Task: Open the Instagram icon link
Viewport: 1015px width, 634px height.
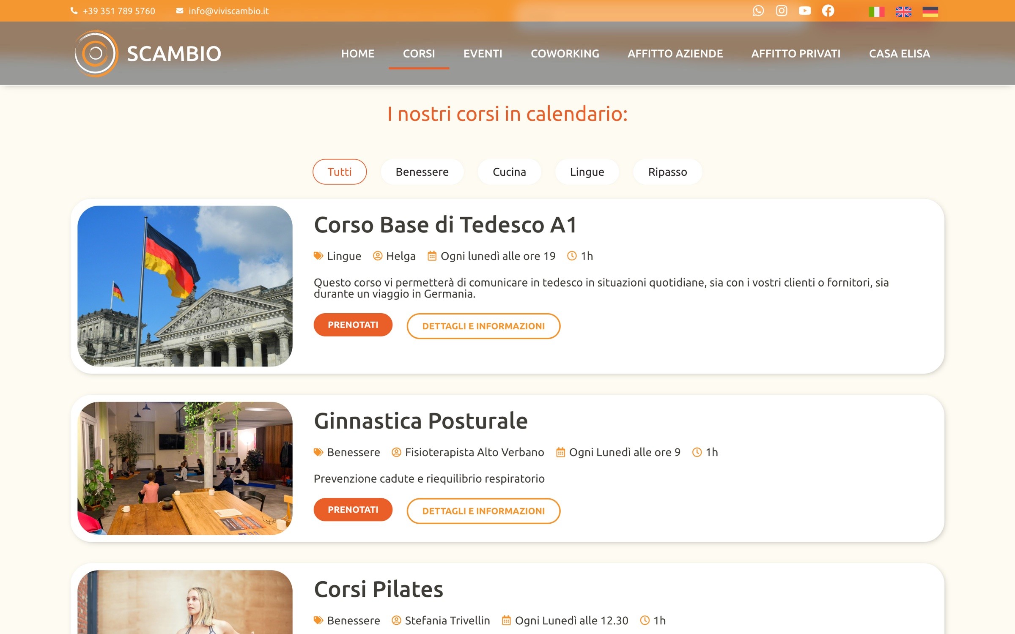Action: coord(781,11)
